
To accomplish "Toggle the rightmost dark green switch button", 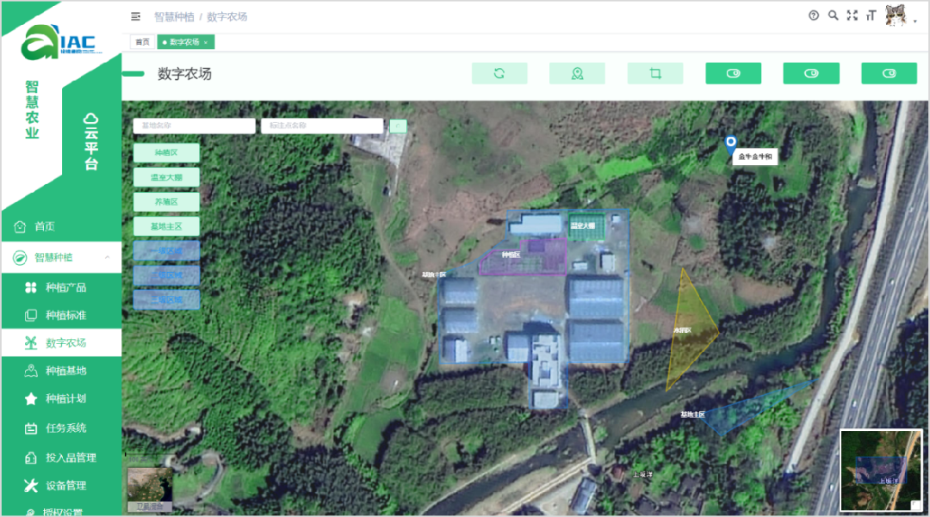I will pyautogui.click(x=889, y=74).
